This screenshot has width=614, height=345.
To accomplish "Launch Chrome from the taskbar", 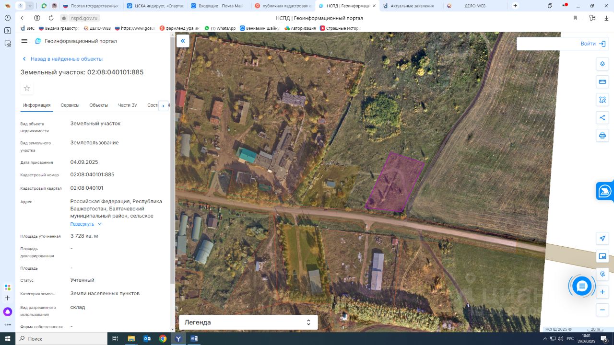I will point(163,339).
